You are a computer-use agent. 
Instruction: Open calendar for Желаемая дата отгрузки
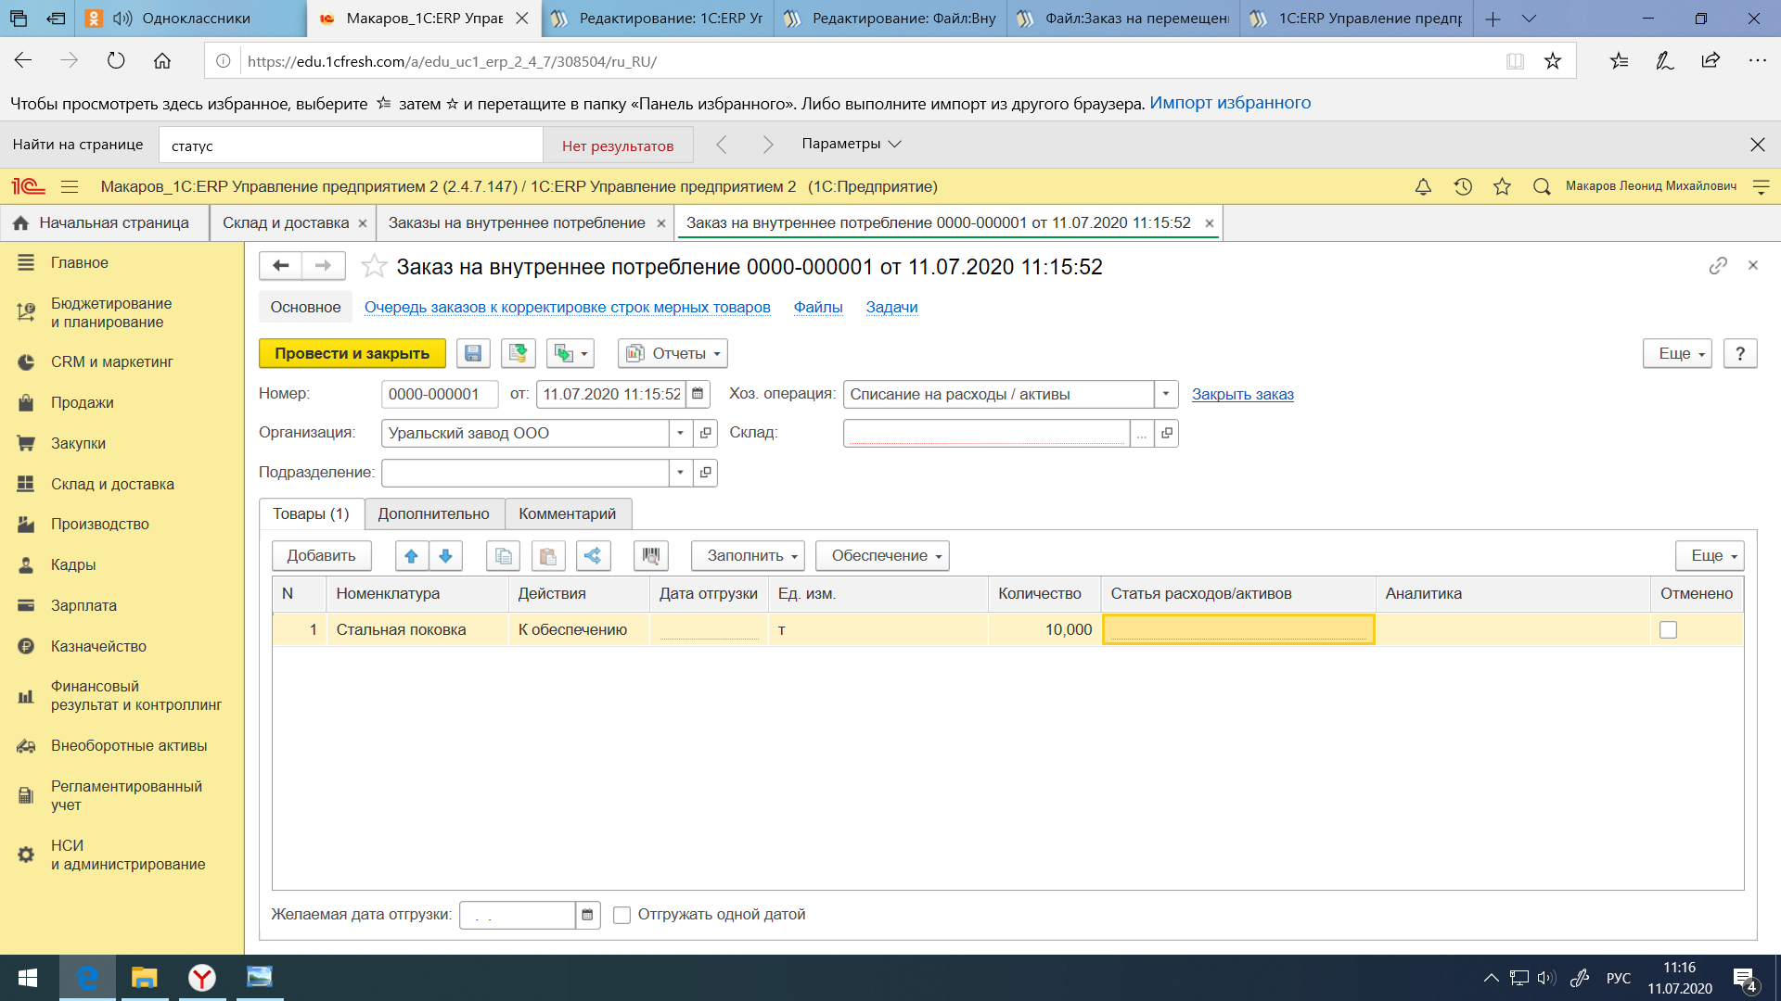click(x=587, y=915)
